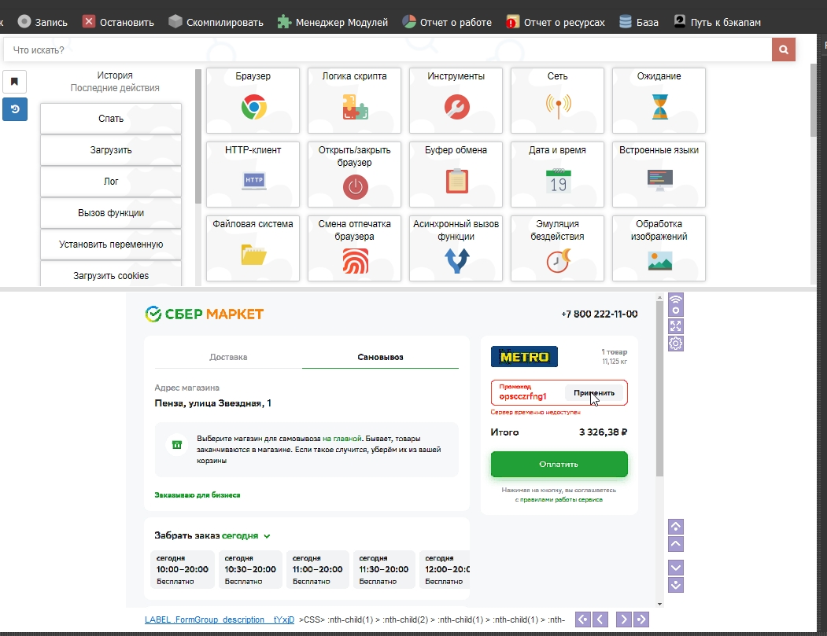
Task: Click the gear settings icon beside browser
Action: click(x=676, y=344)
